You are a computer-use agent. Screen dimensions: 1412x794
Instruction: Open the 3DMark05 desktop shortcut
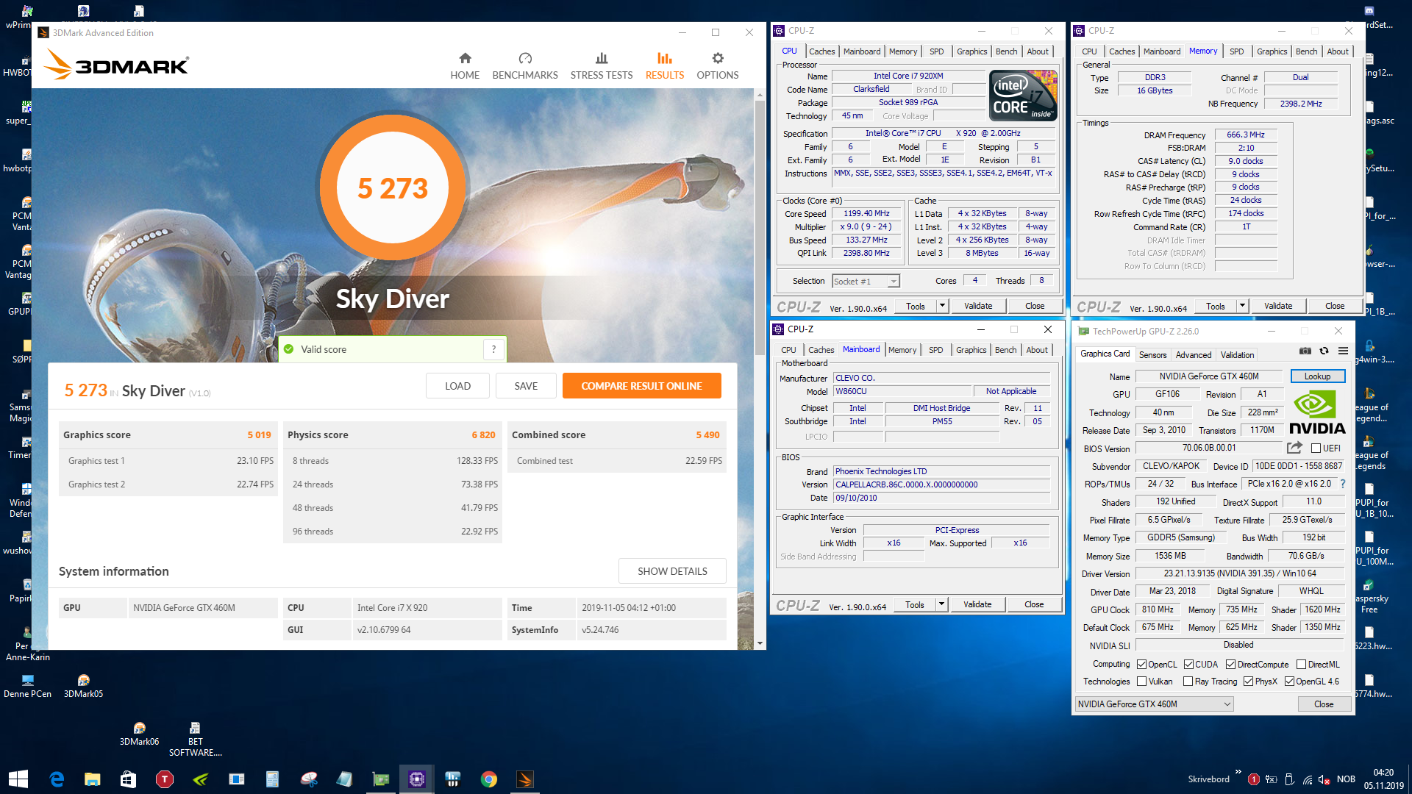coord(83,686)
